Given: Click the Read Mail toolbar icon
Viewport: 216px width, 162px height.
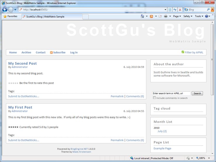Looking at the screenshot, I should (160, 16).
